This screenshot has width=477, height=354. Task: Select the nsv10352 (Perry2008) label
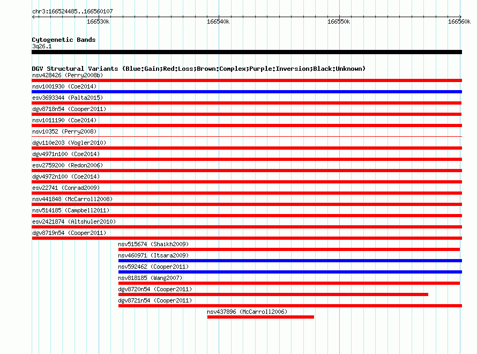coord(64,131)
